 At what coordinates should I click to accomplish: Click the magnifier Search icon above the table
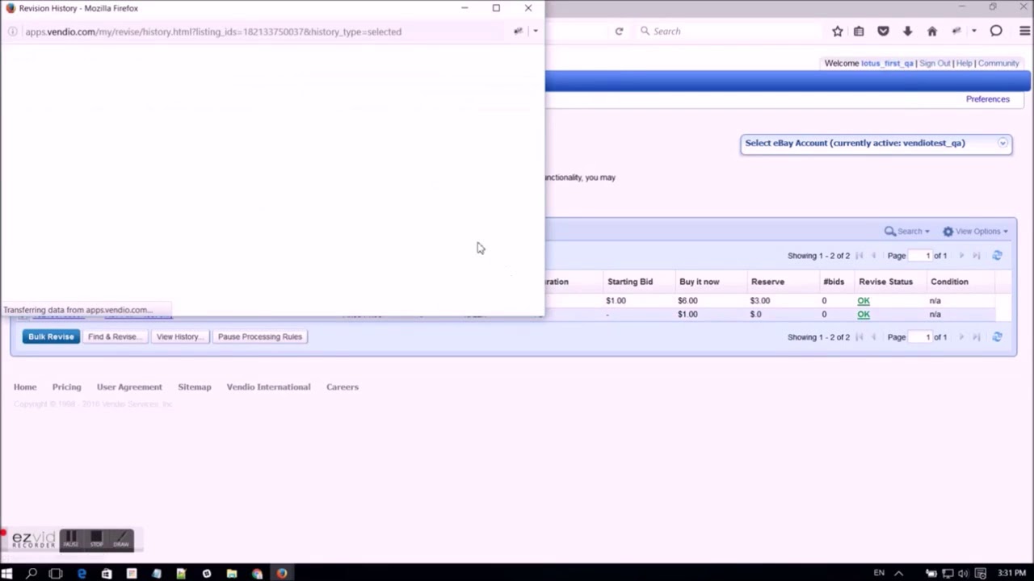tap(889, 232)
